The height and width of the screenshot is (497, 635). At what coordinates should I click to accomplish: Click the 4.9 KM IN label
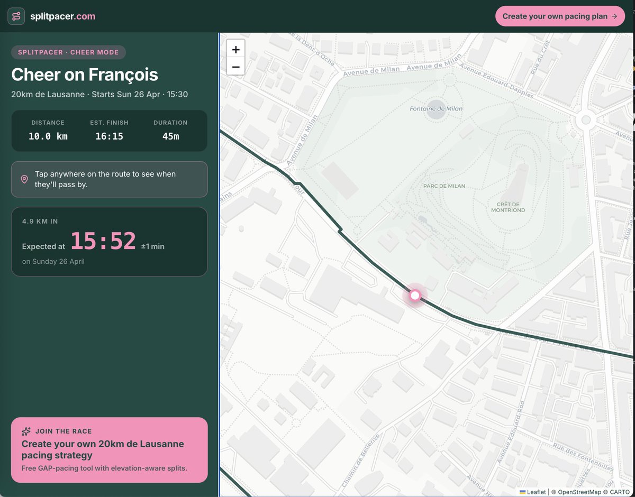40,222
